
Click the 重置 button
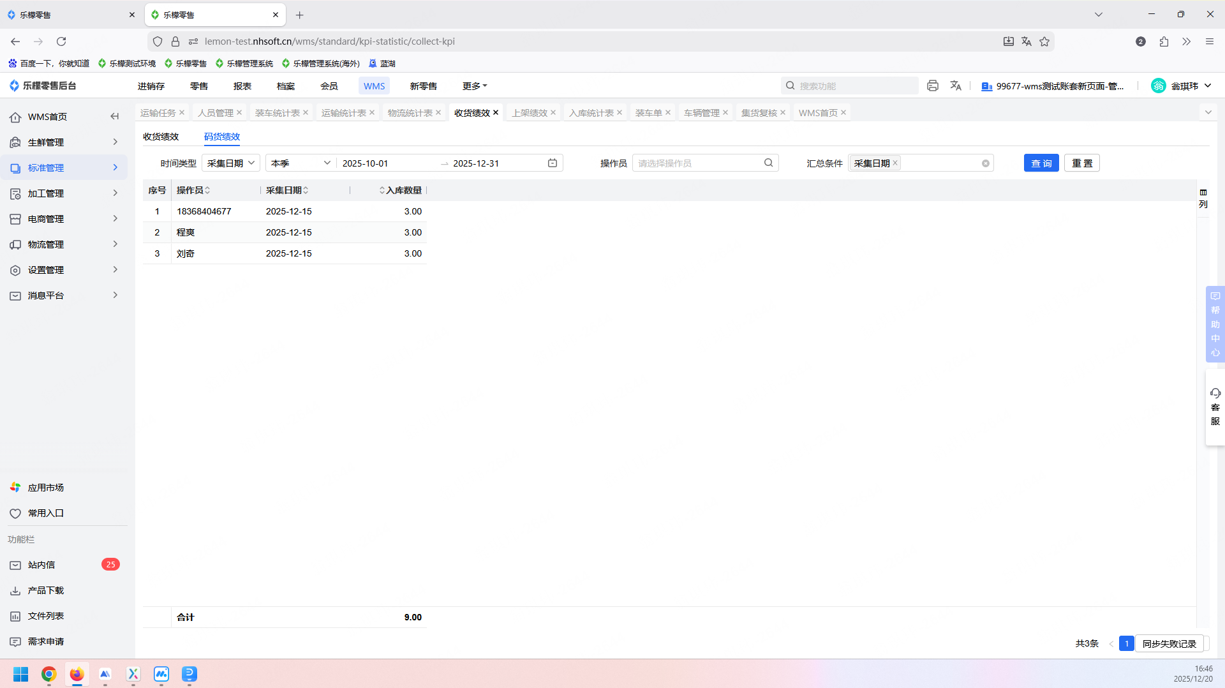[x=1082, y=163]
